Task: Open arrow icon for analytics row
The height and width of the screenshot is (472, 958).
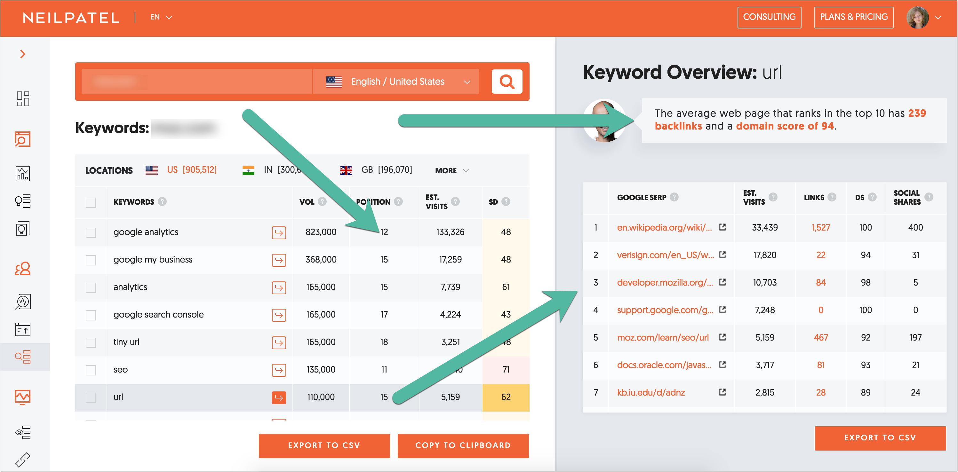Action: [x=279, y=288]
